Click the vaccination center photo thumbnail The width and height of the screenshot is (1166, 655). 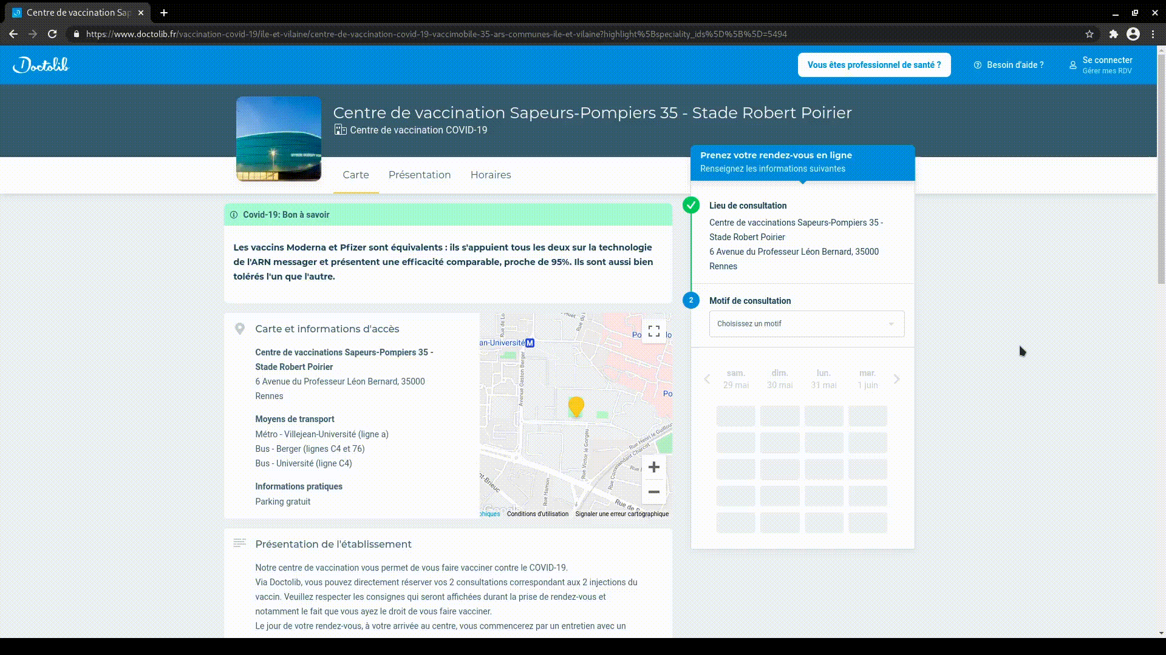(279, 139)
